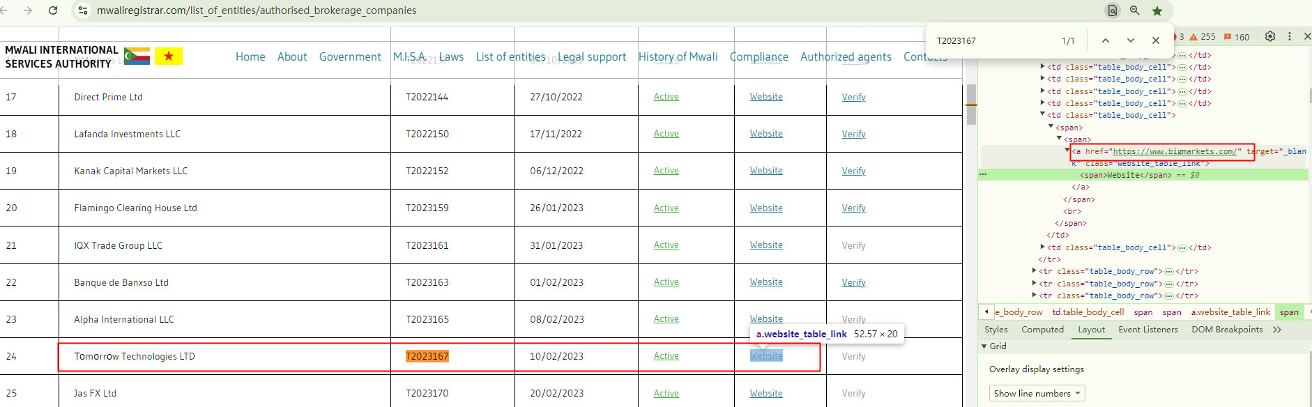Viewport: 1312px width, 407px height.
Task: Open the Government menu item
Action: point(350,56)
